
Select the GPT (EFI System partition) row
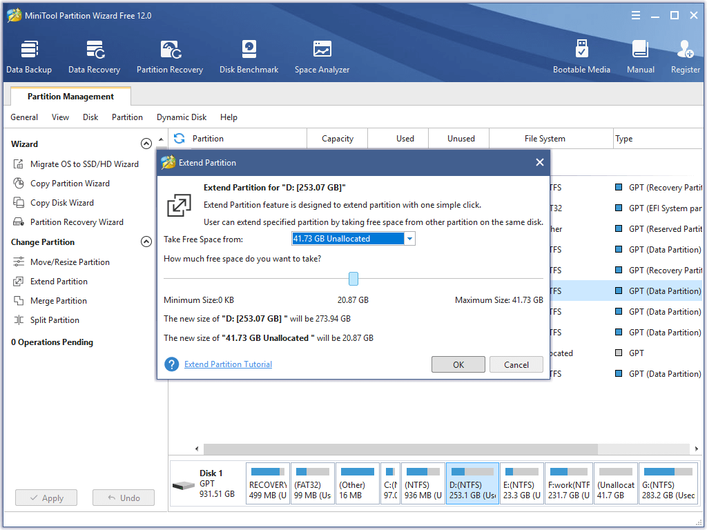(627, 208)
